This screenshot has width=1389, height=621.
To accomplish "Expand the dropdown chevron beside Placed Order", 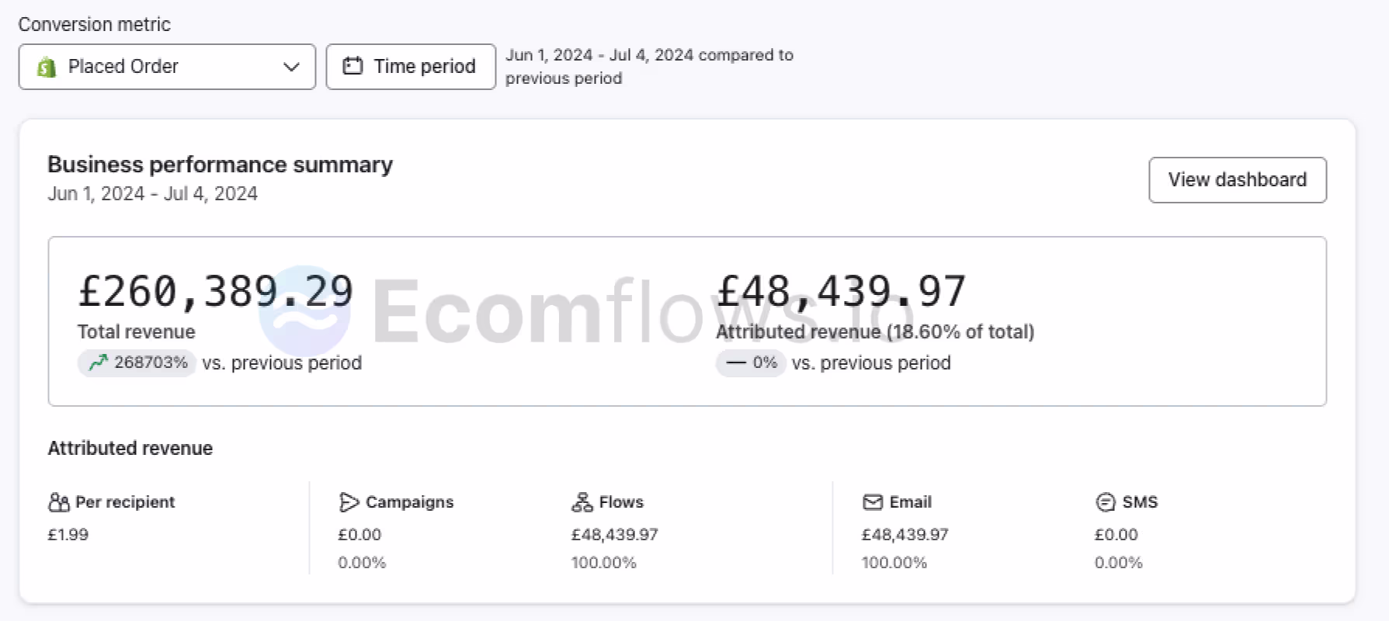I will (x=291, y=67).
